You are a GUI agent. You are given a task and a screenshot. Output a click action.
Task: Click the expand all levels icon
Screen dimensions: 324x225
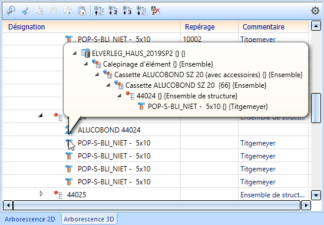coord(141,11)
